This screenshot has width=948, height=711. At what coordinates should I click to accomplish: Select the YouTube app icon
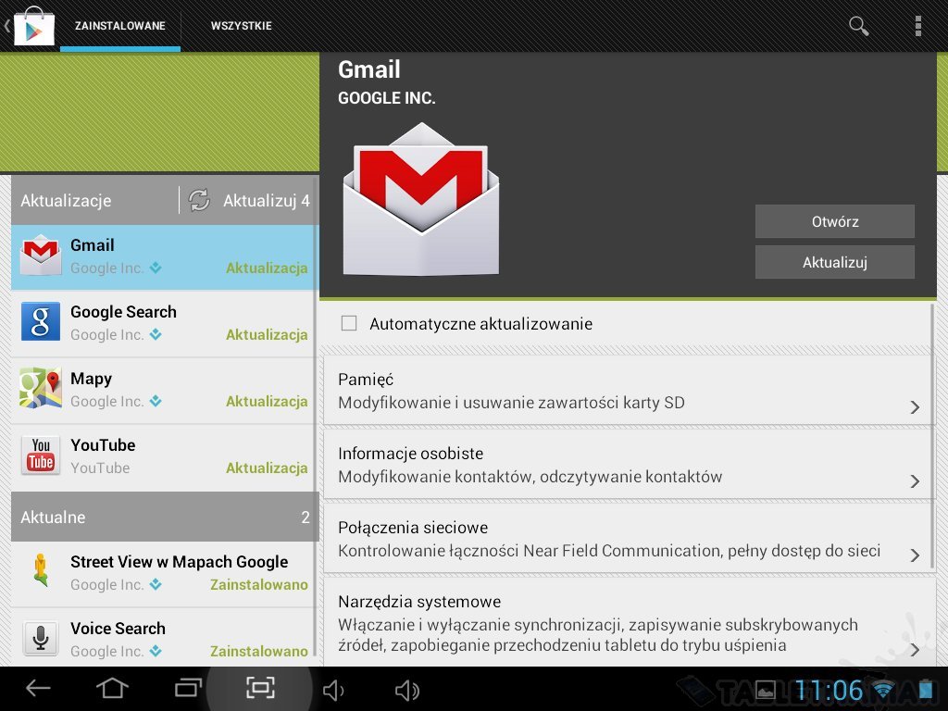(x=40, y=456)
